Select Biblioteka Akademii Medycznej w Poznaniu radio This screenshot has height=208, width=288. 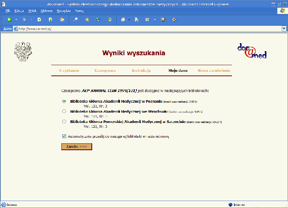click(64, 101)
